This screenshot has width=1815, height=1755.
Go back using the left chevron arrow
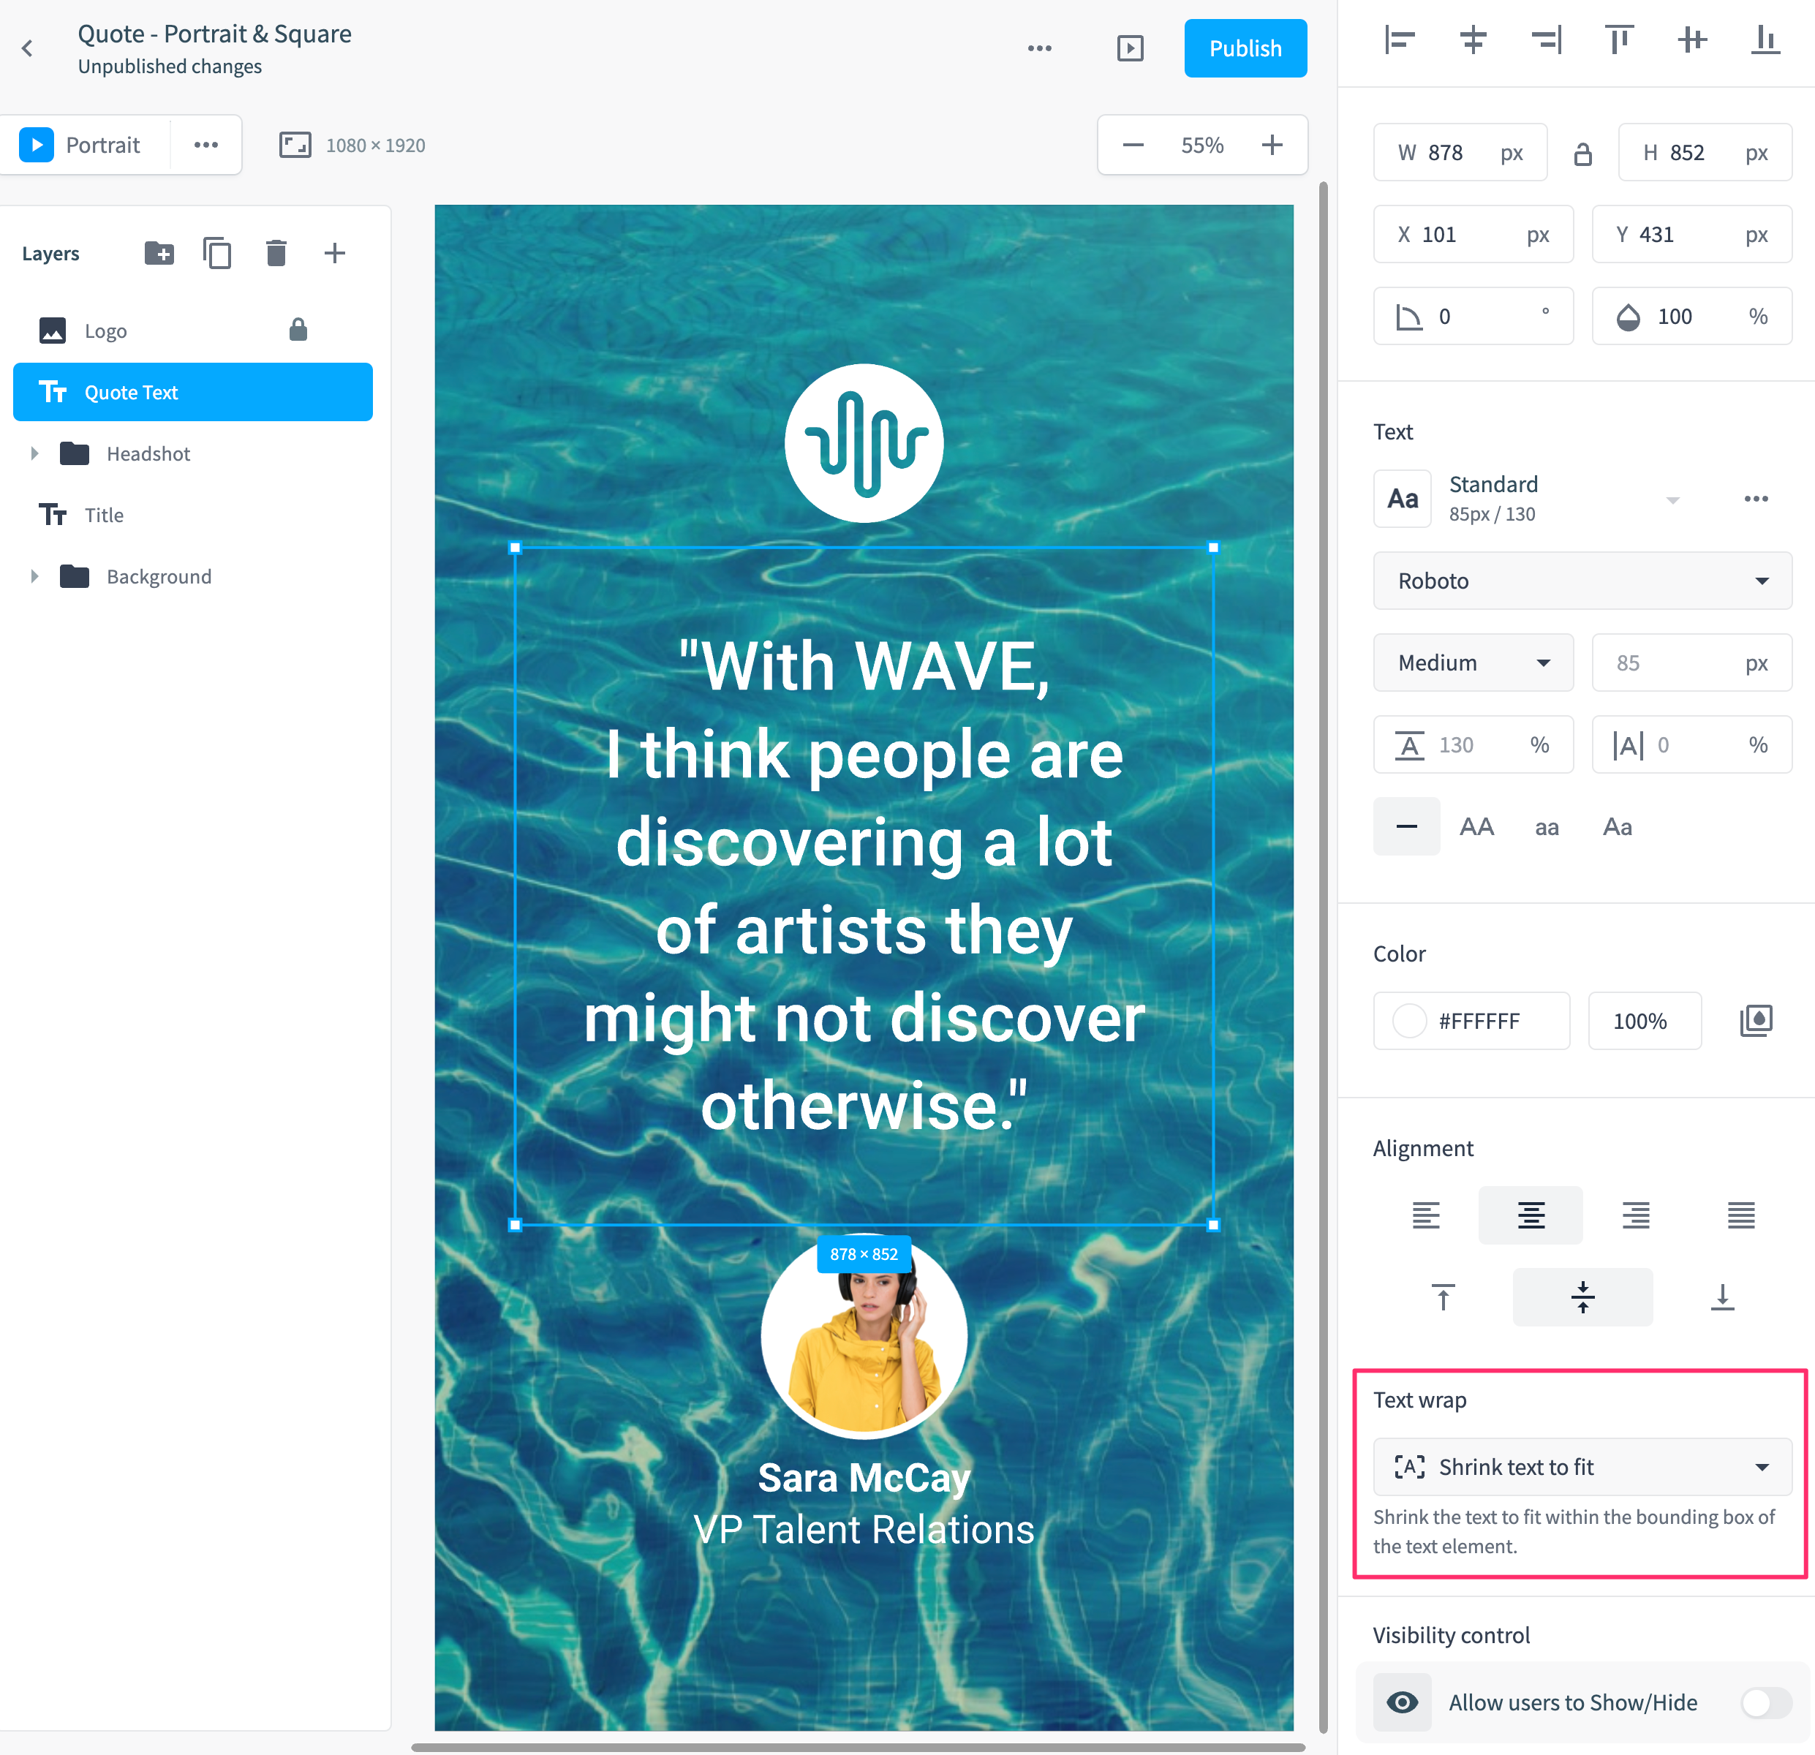(x=27, y=48)
